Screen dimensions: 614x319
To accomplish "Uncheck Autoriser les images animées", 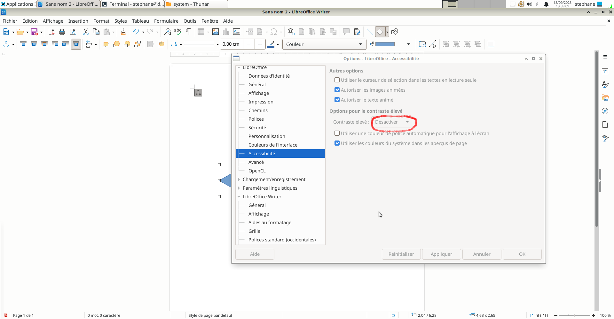I will tap(337, 90).
